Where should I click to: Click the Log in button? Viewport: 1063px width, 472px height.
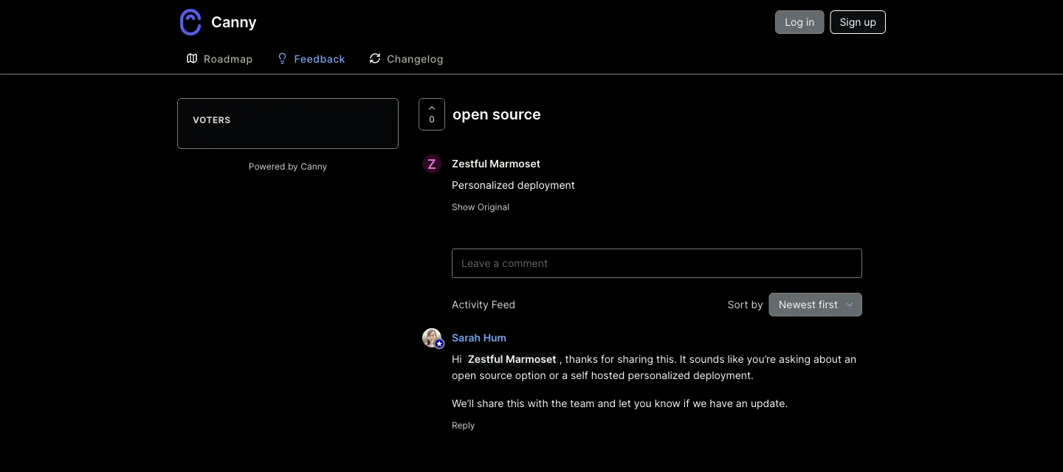[799, 22]
